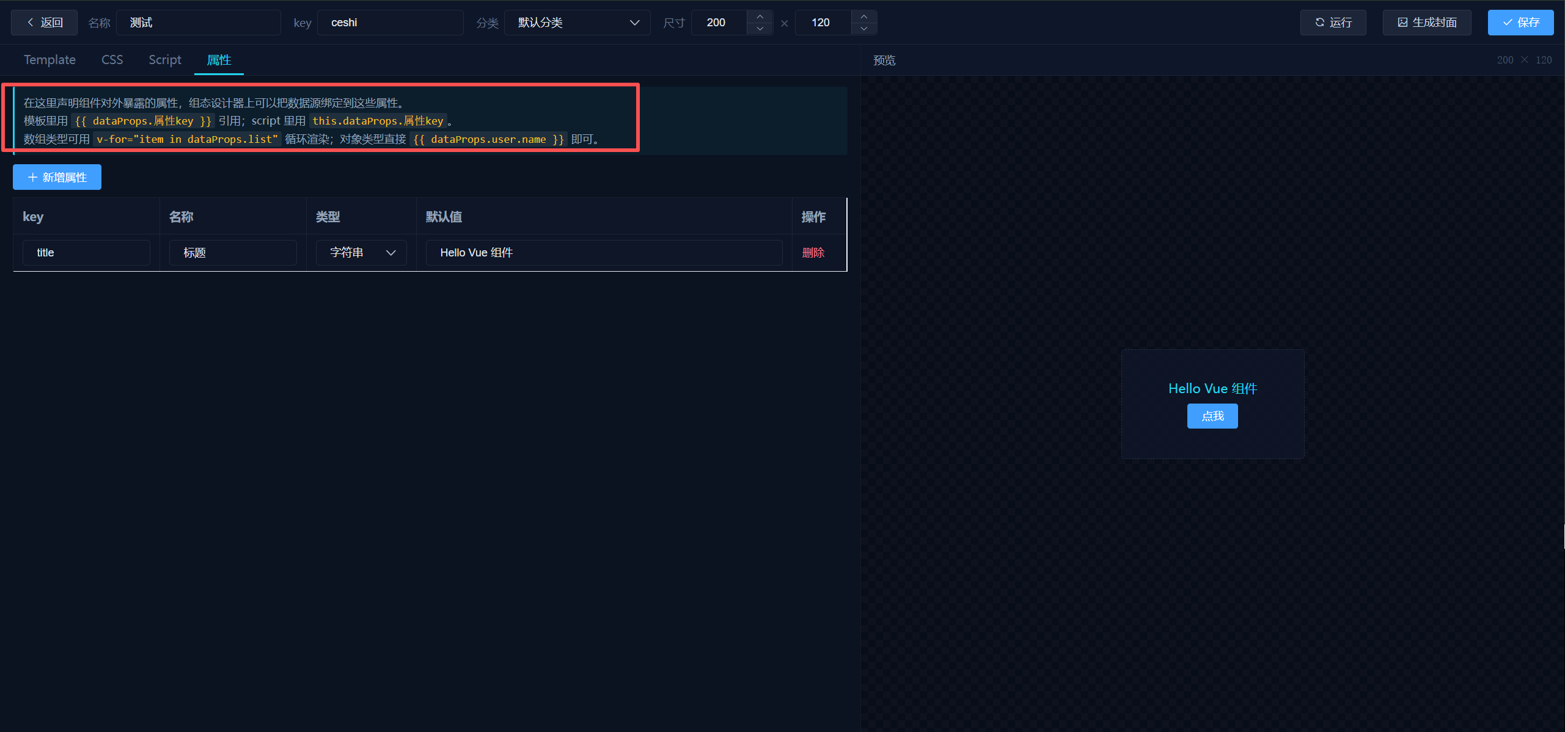This screenshot has height=732, width=1565.
Task: Click 生成封面 to generate a cover
Action: point(1427,23)
